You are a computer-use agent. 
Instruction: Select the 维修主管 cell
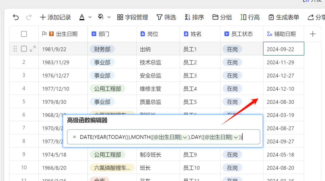[x=158, y=89]
